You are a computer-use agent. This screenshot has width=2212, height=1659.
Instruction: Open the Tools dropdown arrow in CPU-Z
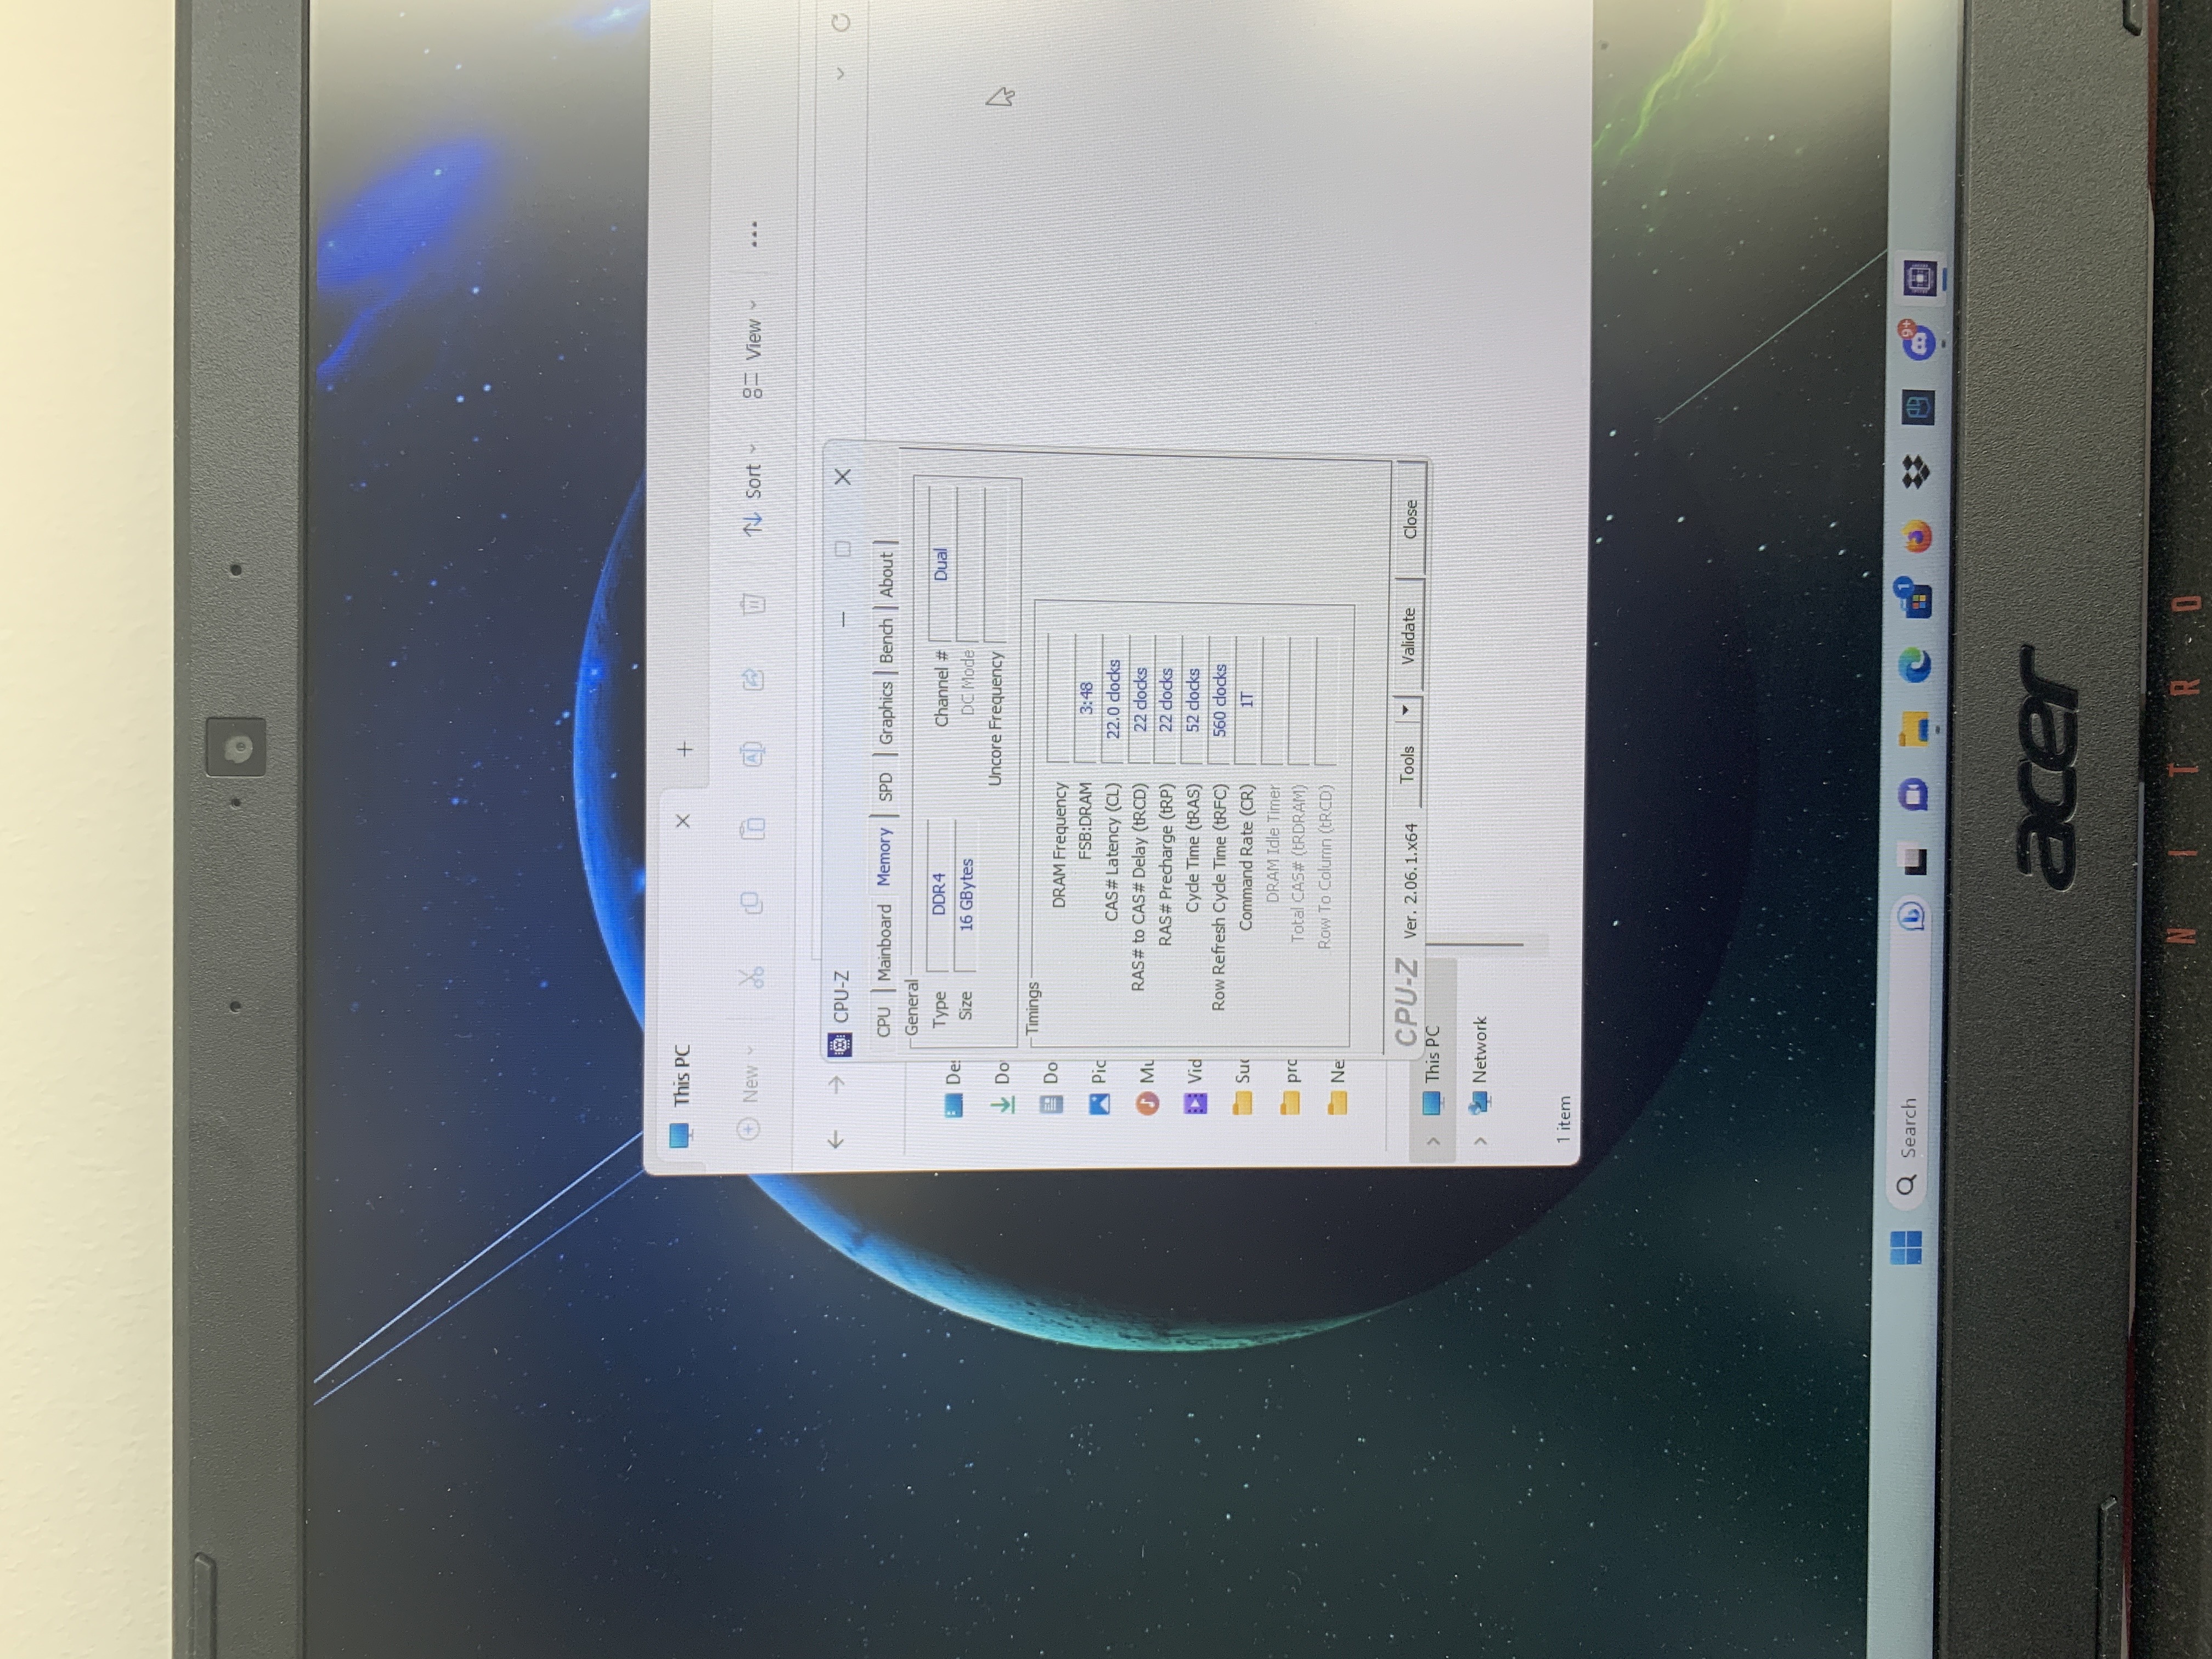[1406, 709]
